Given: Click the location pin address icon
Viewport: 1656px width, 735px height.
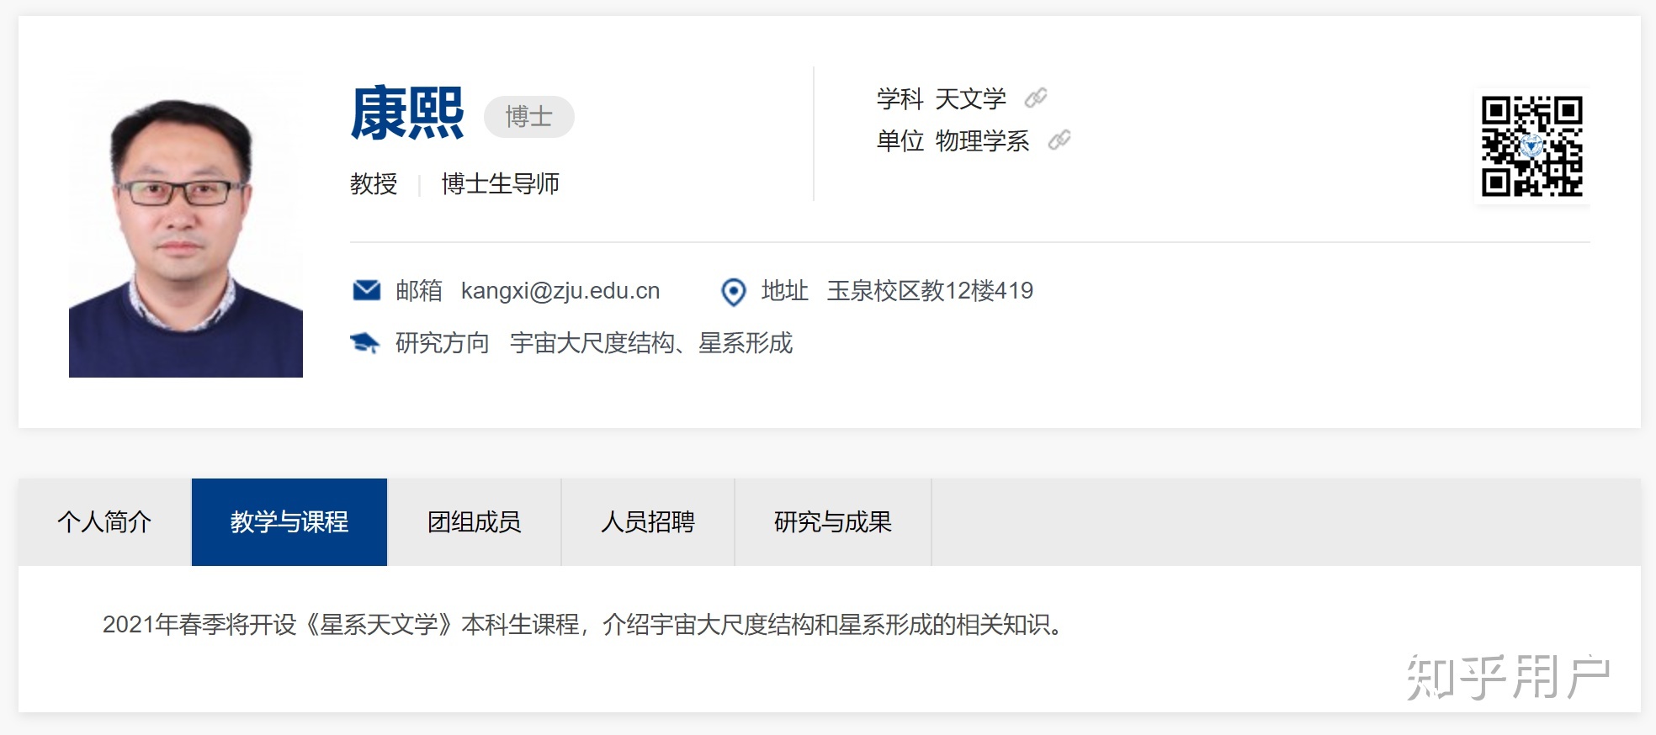Looking at the screenshot, I should click(733, 292).
